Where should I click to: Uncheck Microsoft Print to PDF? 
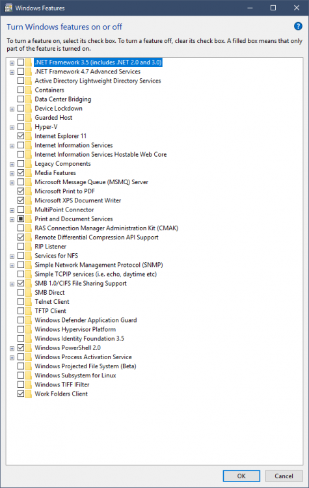coord(21,191)
